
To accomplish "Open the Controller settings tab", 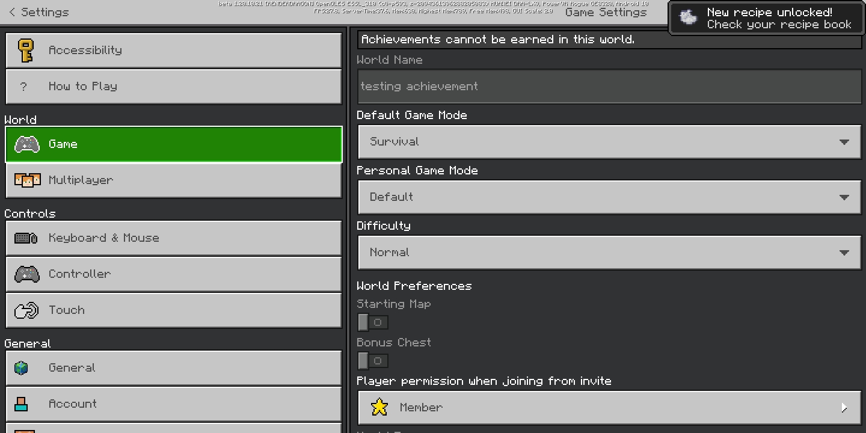I will (174, 274).
